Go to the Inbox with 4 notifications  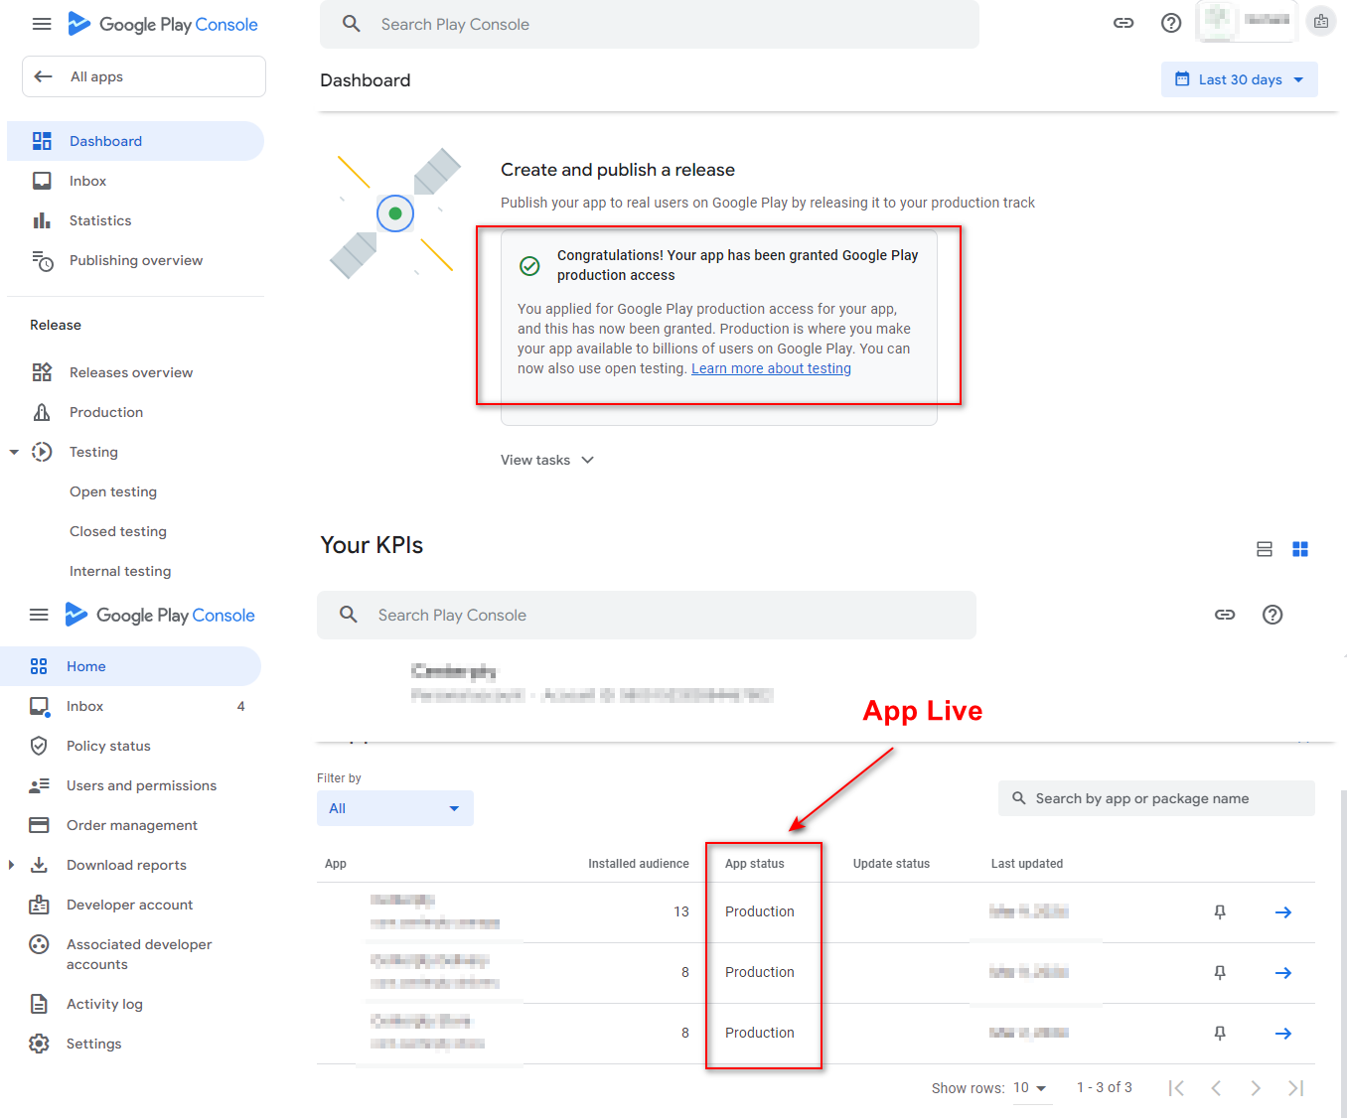[x=84, y=706]
